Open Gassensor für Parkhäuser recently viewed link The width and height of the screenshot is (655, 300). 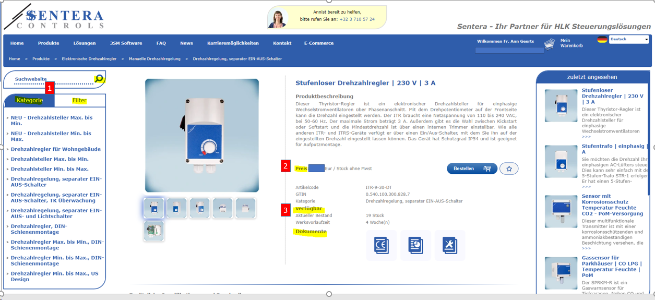612,266
